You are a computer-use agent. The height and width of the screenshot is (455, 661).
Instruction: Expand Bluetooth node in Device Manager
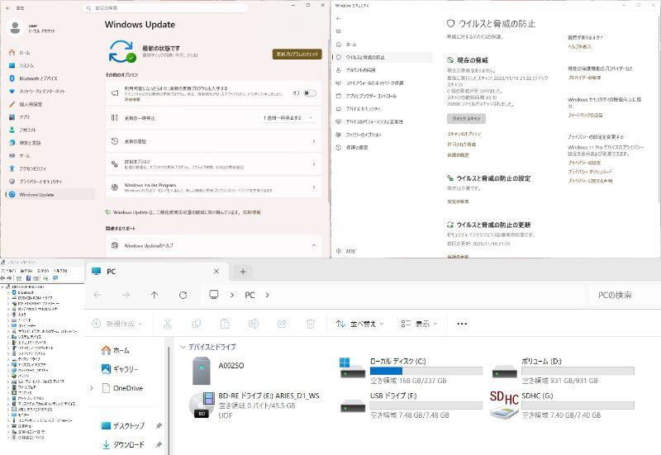coord(8,292)
